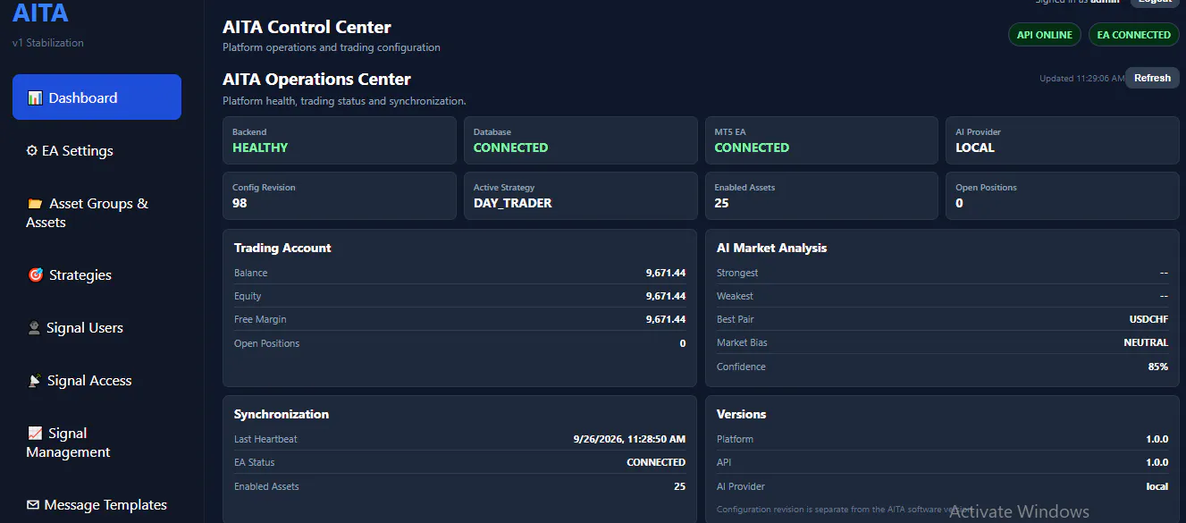The width and height of the screenshot is (1186, 523).
Task: Click the Updated 11:29:06 AM timestamp
Action: (x=1082, y=79)
